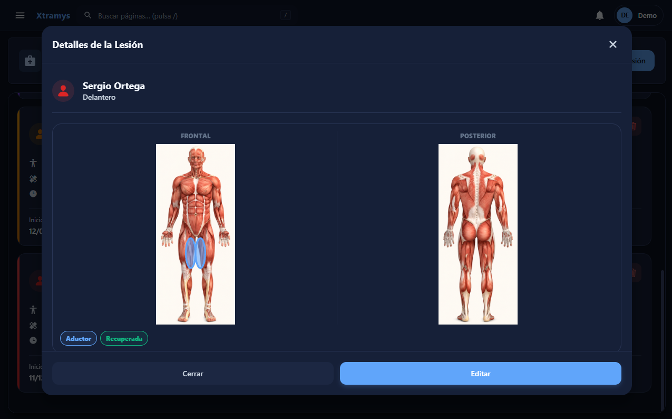Viewport: 672px width, 419px height.
Task: Click the medical kit icon behind dialog
Action: (30, 61)
